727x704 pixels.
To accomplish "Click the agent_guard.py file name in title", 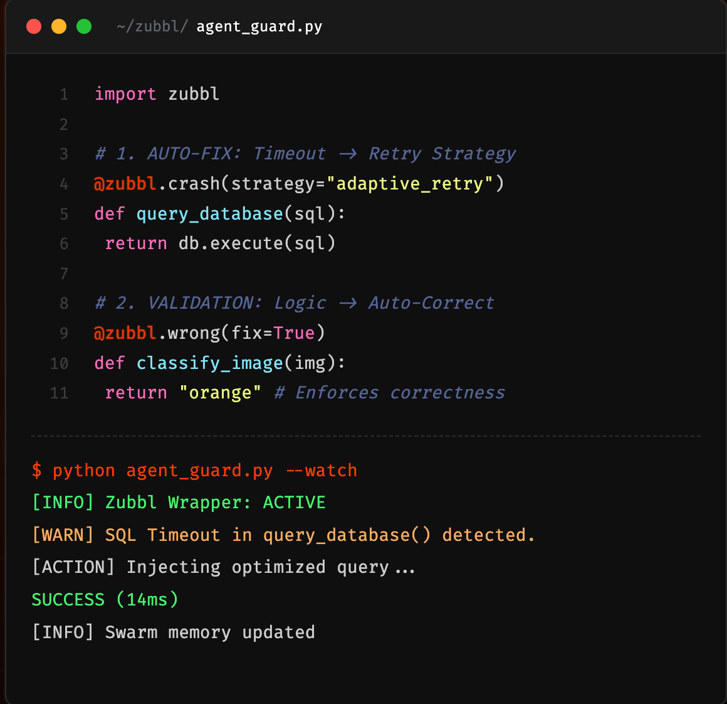I will [259, 27].
